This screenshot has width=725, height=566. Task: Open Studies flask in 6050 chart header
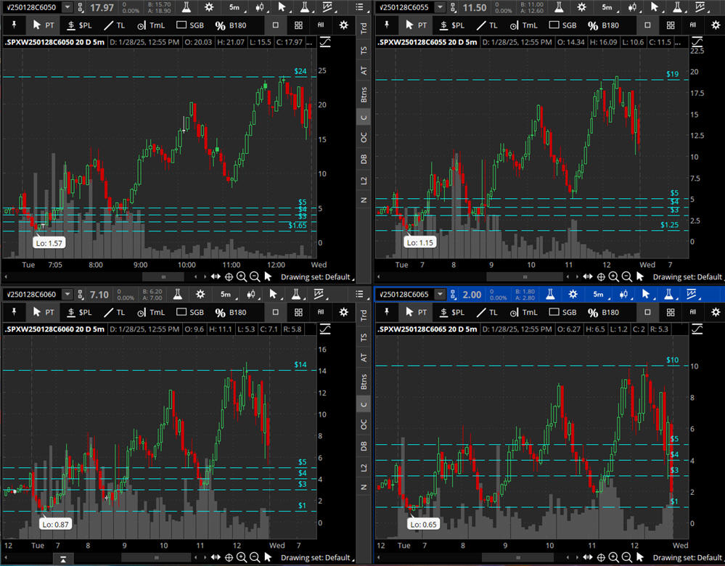pyautogui.click(x=187, y=7)
